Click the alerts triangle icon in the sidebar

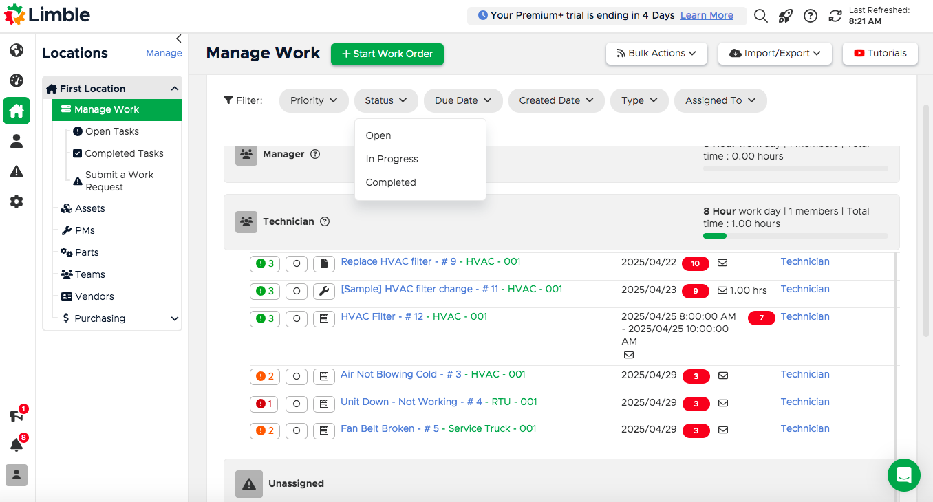coord(16,171)
